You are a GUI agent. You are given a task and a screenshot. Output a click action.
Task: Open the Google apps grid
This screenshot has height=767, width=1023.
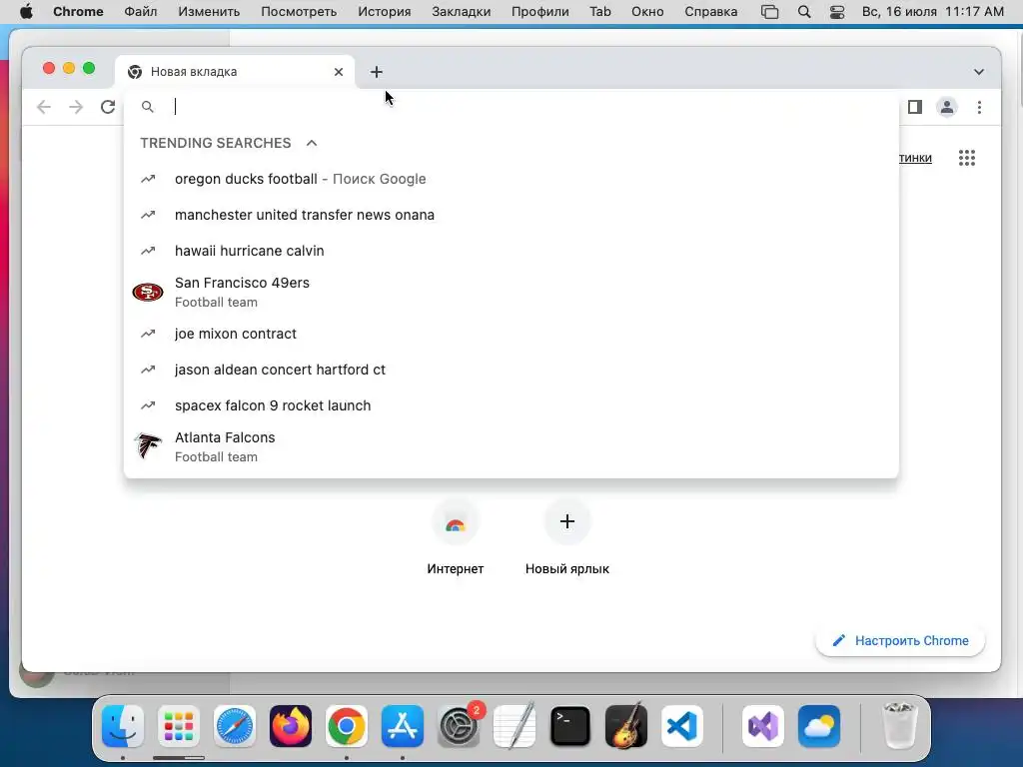(x=967, y=157)
